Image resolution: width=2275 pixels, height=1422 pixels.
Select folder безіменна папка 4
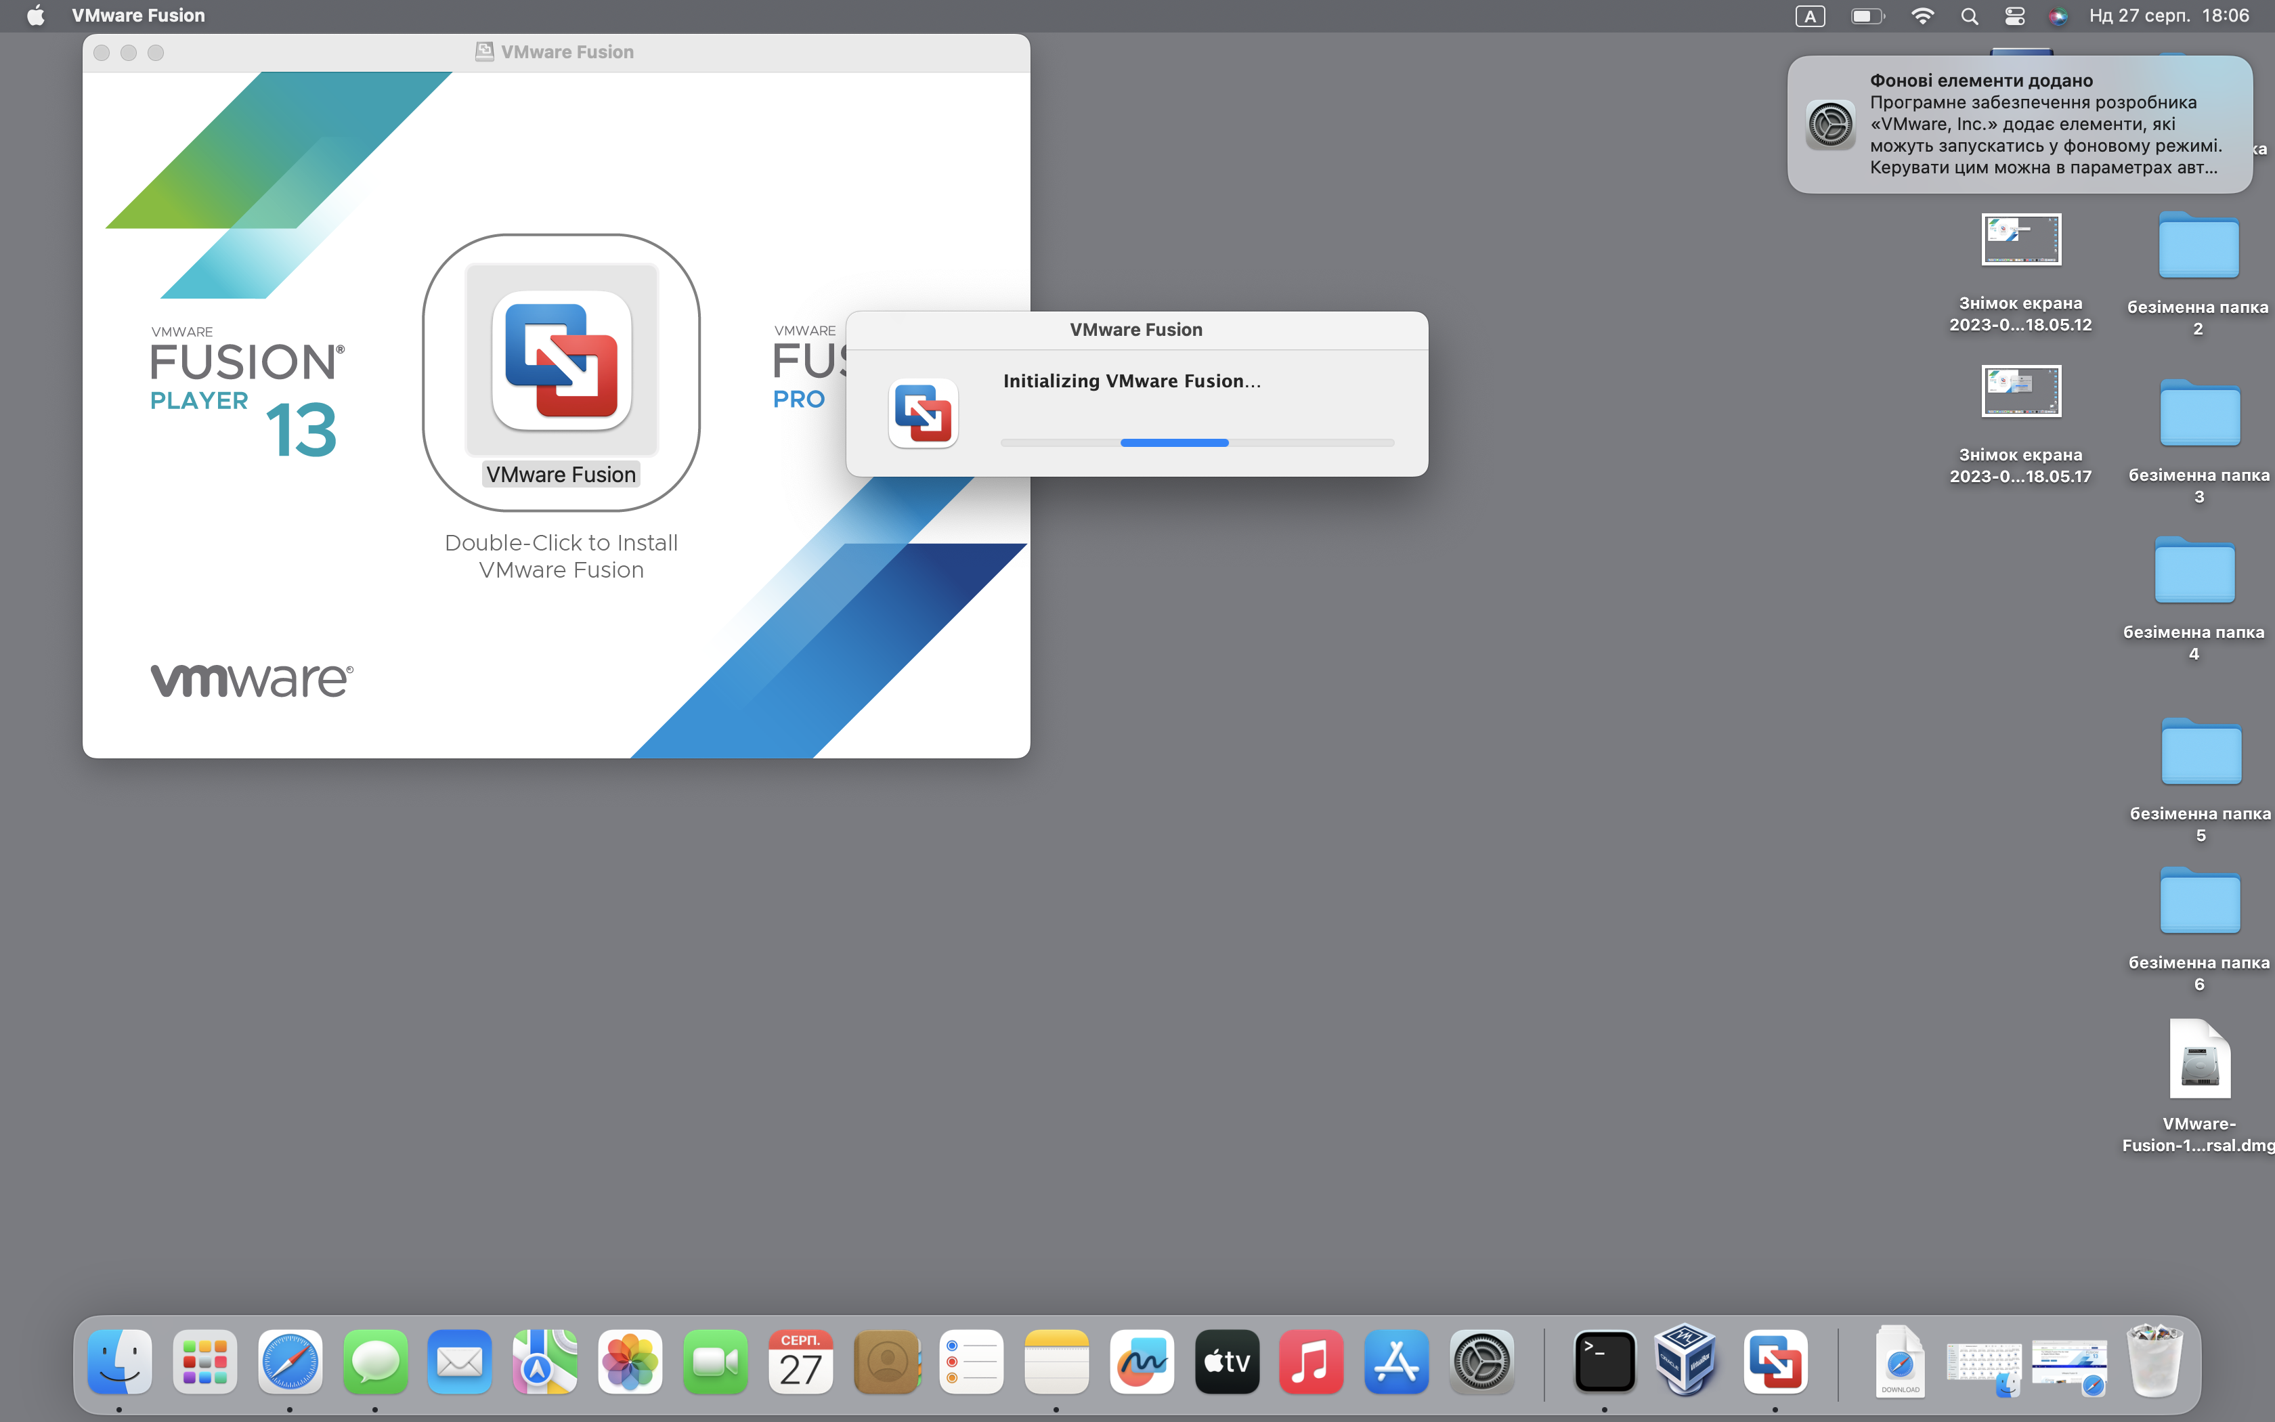(x=2194, y=598)
